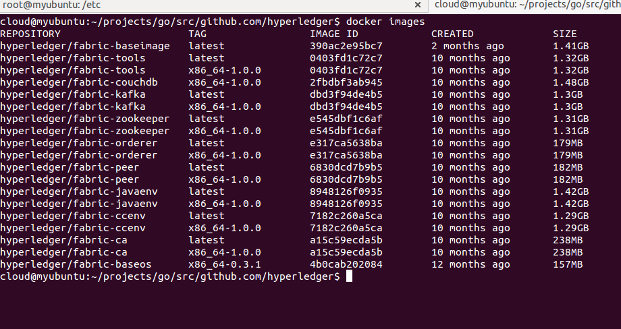Click the CREATED column header
Viewport: 621px width, 329px height.
click(x=452, y=34)
